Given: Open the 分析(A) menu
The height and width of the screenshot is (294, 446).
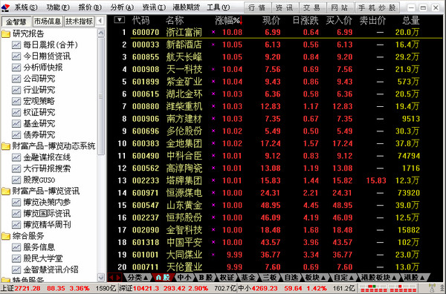Looking at the screenshot, I should pyautogui.click(x=122, y=7).
